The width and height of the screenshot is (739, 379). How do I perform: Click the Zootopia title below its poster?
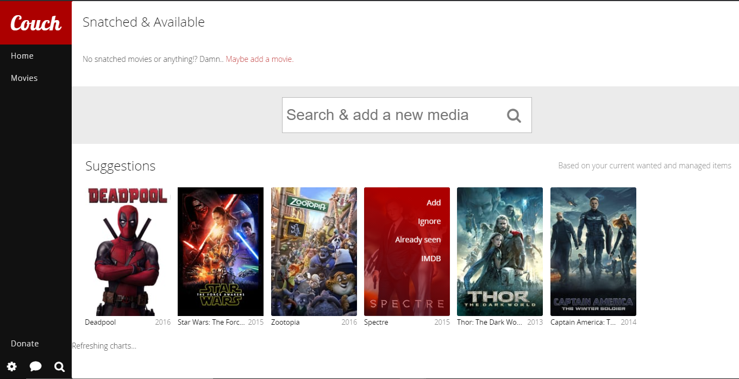tap(285, 322)
